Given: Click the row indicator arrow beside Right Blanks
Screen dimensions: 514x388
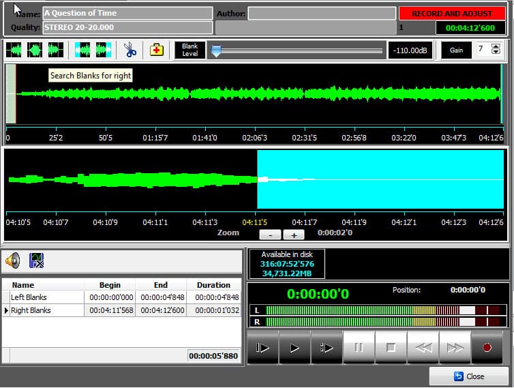Looking at the screenshot, I should (6, 310).
